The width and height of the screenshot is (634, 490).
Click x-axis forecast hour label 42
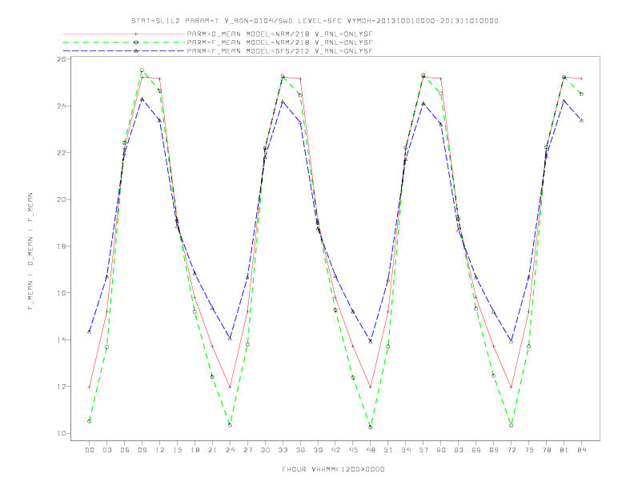tap(335, 450)
